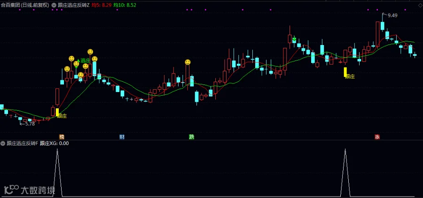423x198 pixels.
Task: Open dropdown beside 跟庄逃庄反转Z indicator
Action: (54, 5)
